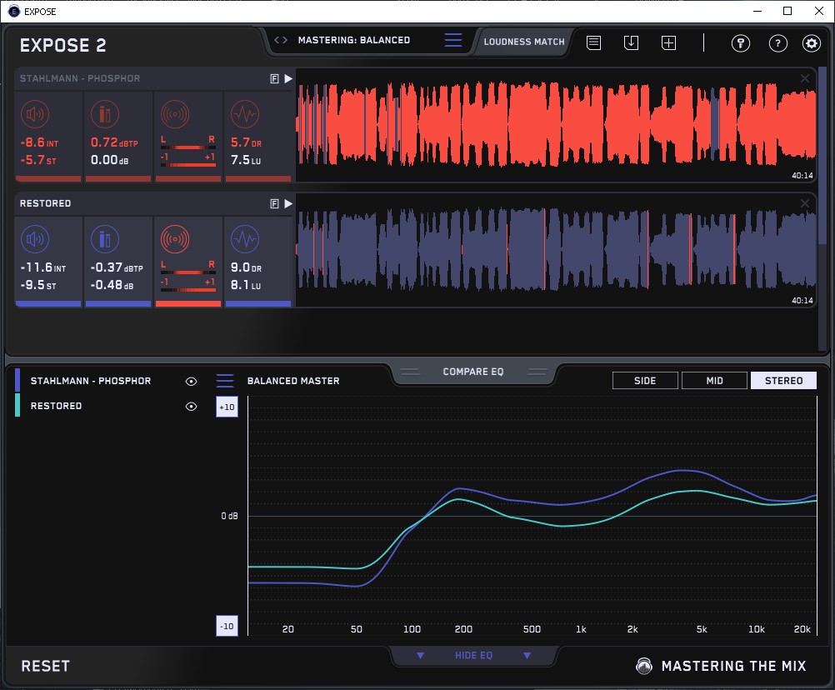Click loudness speaker icon for Stahlmann track
This screenshot has height=690, width=835.
[x=34, y=114]
